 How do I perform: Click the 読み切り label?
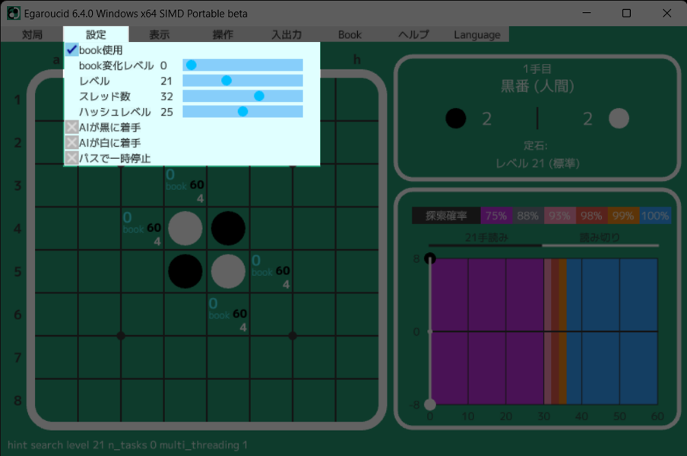(x=600, y=237)
